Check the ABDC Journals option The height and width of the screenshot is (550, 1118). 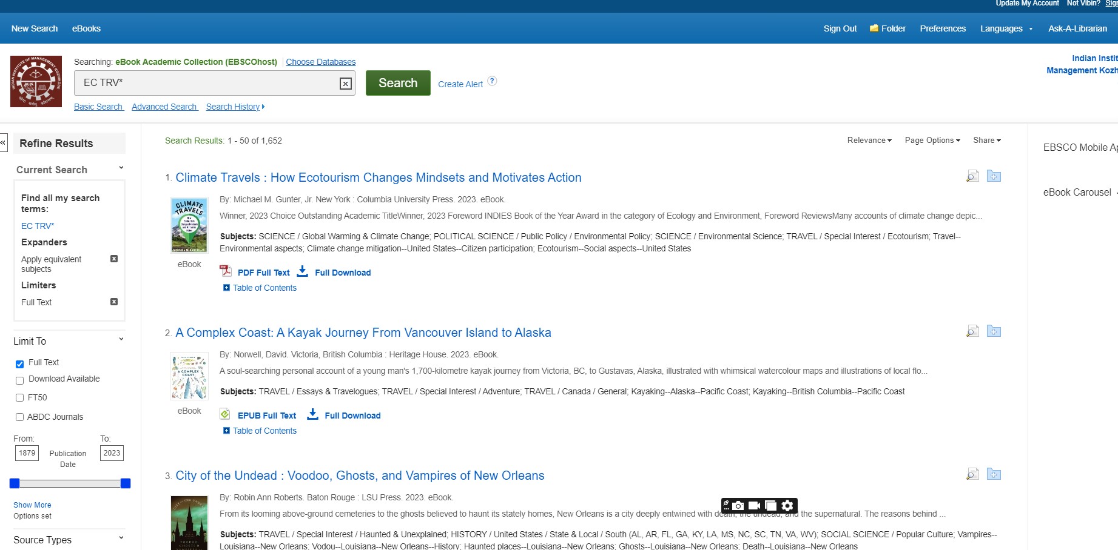coord(19,417)
